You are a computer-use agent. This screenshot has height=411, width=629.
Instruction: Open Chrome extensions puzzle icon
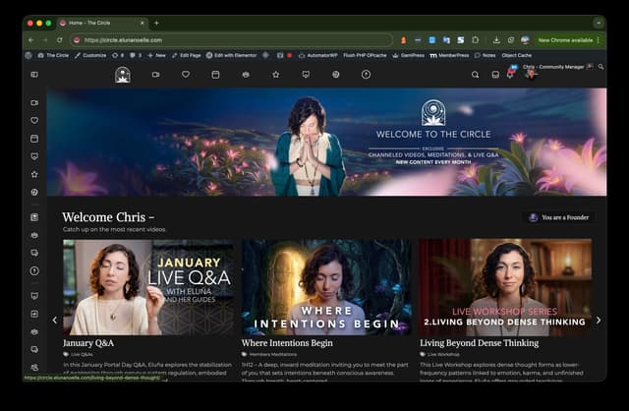coord(476,40)
